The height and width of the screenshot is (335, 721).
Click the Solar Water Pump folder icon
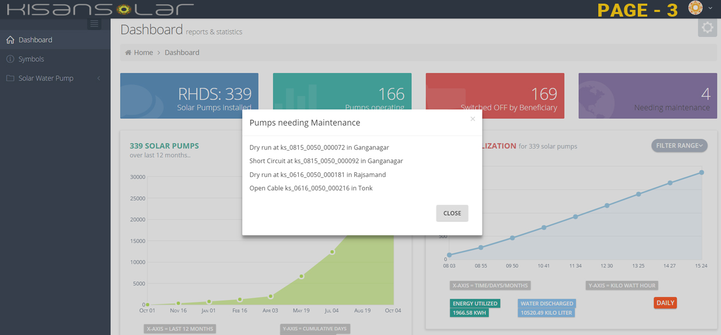pyautogui.click(x=10, y=78)
